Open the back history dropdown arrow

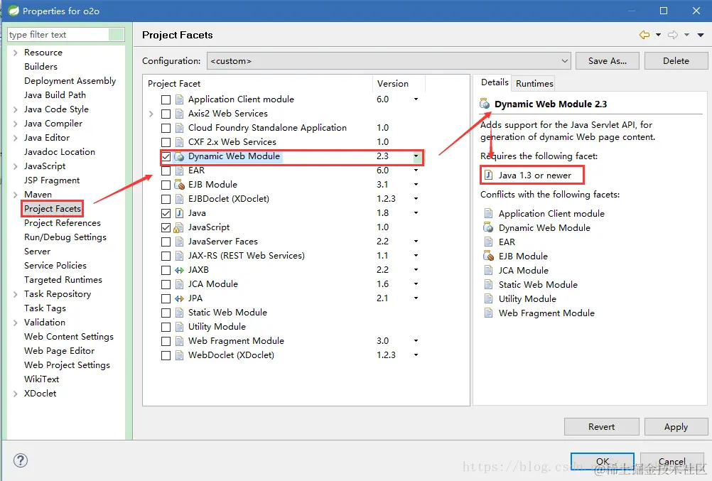click(659, 35)
